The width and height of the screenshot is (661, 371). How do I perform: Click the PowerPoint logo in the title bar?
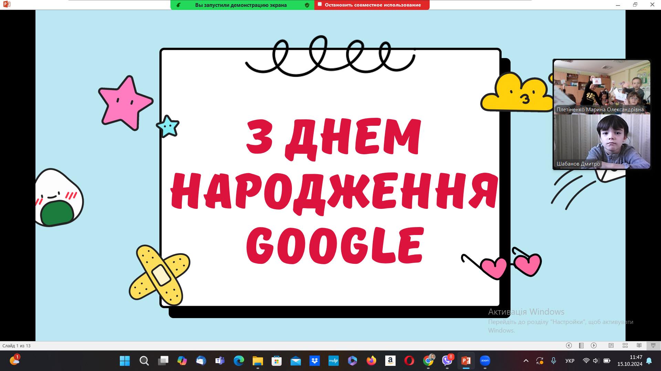click(7, 4)
